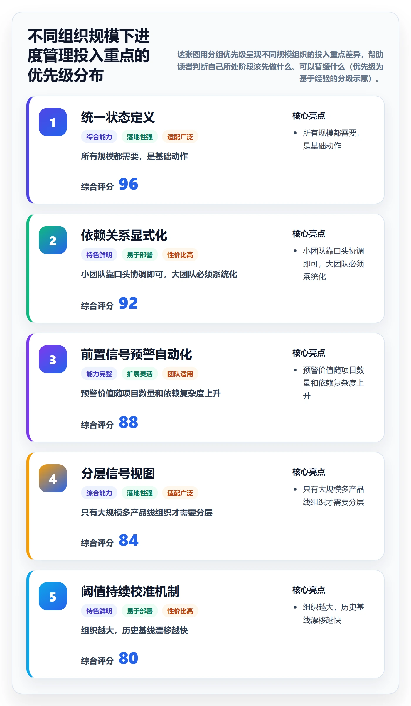
Task: Click the page heading 不同组织规模下进度管理投入重点的优先级分布
Action: [x=88, y=55]
